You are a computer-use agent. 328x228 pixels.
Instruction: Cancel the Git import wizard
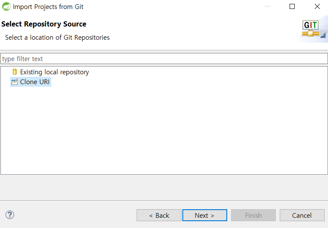point(302,215)
